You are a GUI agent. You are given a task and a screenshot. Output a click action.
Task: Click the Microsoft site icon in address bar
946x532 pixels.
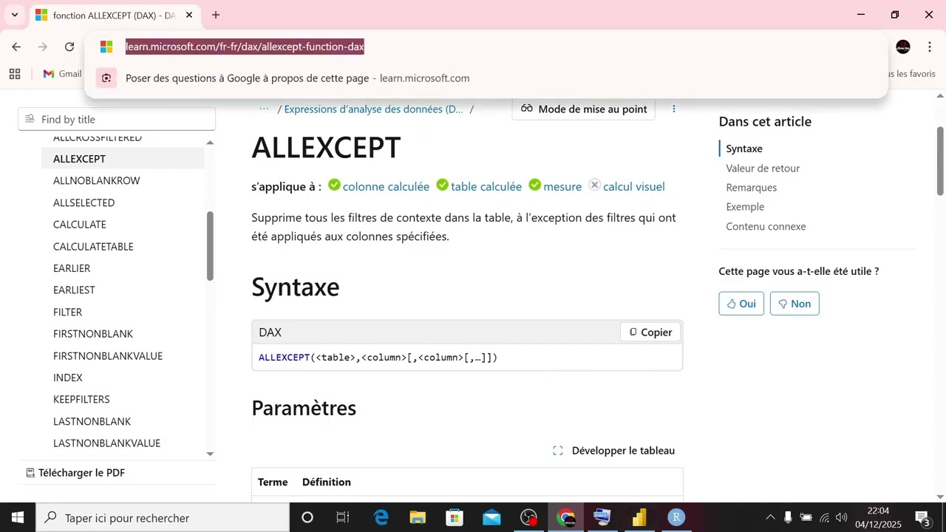[x=106, y=47]
